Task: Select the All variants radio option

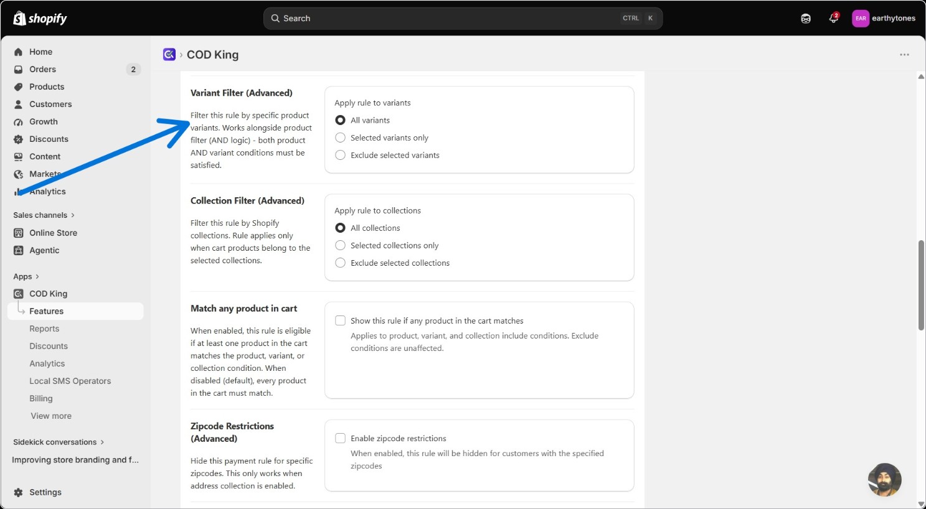Action: click(340, 120)
